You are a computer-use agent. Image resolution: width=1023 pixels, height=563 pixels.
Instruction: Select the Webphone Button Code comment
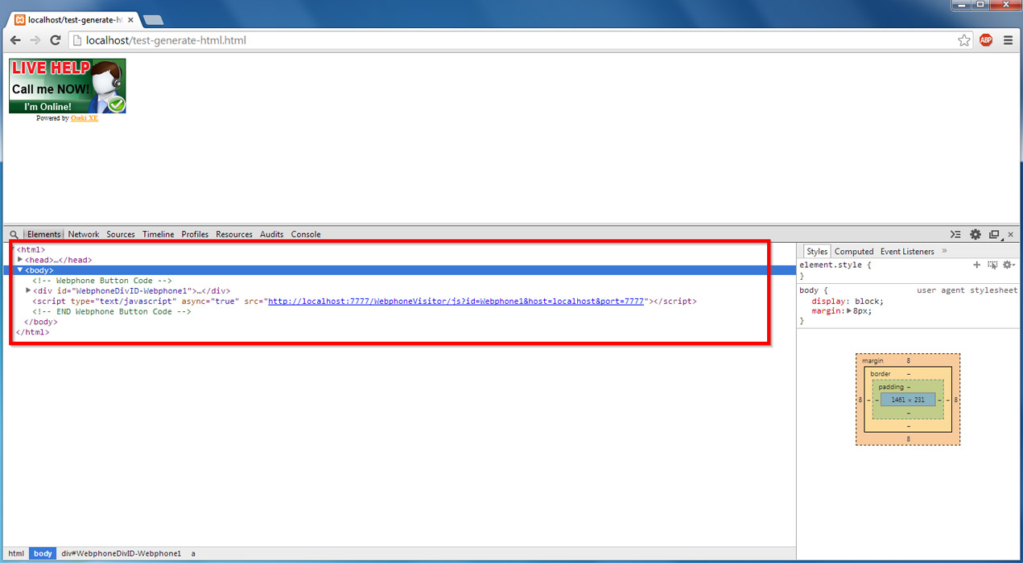pyautogui.click(x=102, y=281)
